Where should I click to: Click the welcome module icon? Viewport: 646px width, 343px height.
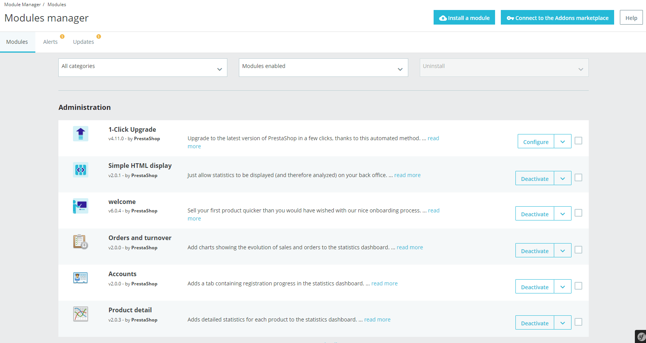[81, 206]
